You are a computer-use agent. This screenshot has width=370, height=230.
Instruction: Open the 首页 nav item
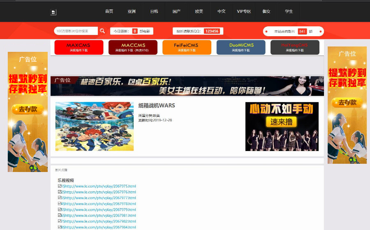point(109,12)
